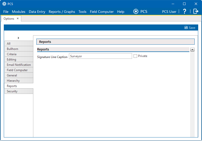The image size is (202, 141).
Task: Click the vertical scrollbar track in Reports panel
Action: [x=192, y=94]
